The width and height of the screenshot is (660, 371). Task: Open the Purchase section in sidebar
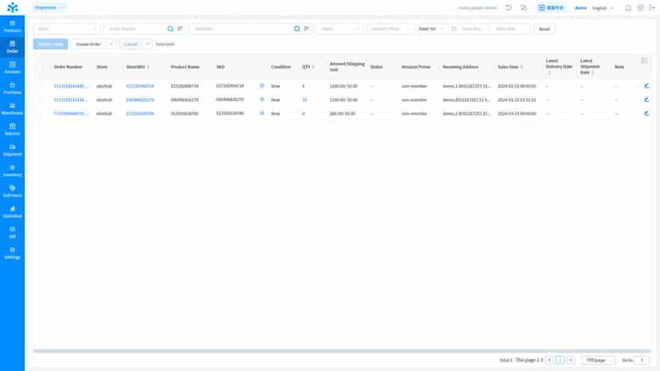click(12, 88)
